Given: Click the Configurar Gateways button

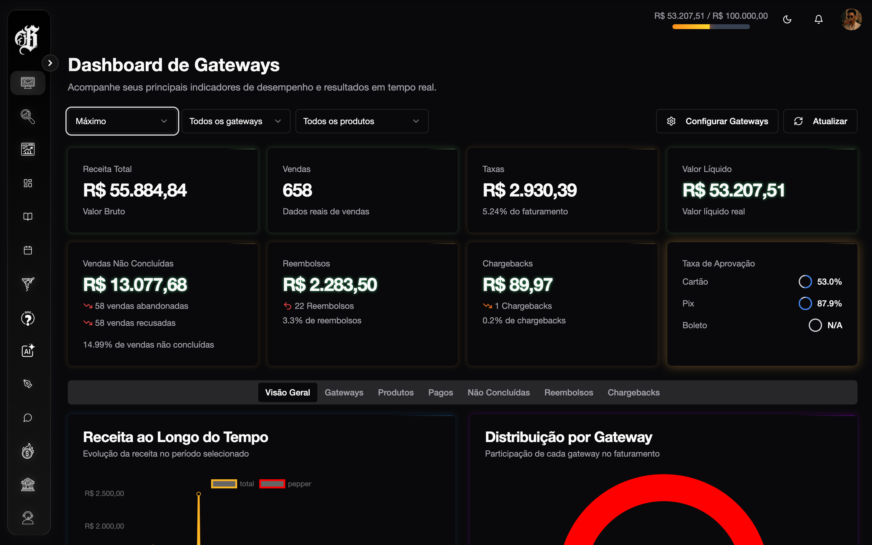Looking at the screenshot, I should pyautogui.click(x=717, y=121).
